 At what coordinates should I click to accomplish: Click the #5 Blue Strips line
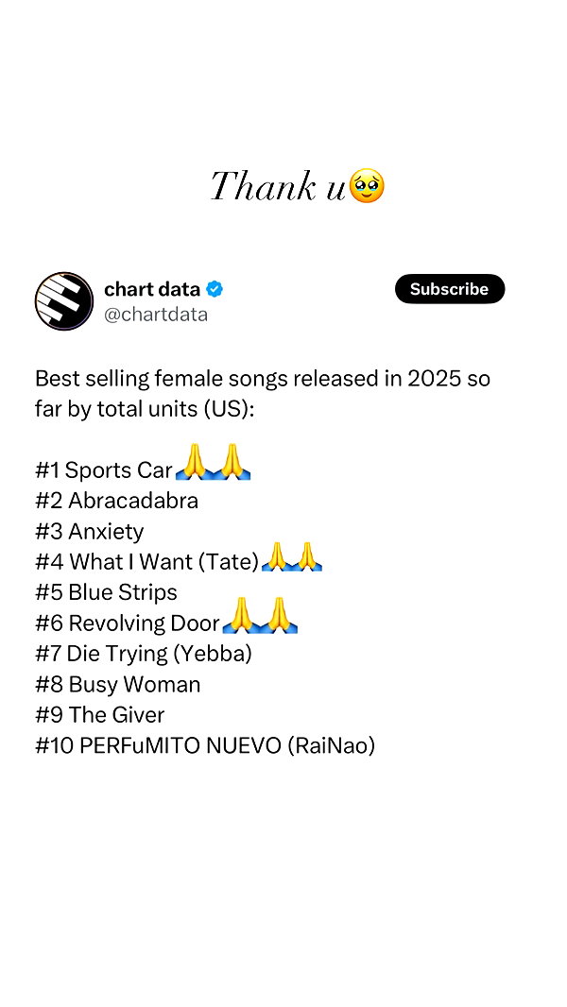106,592
